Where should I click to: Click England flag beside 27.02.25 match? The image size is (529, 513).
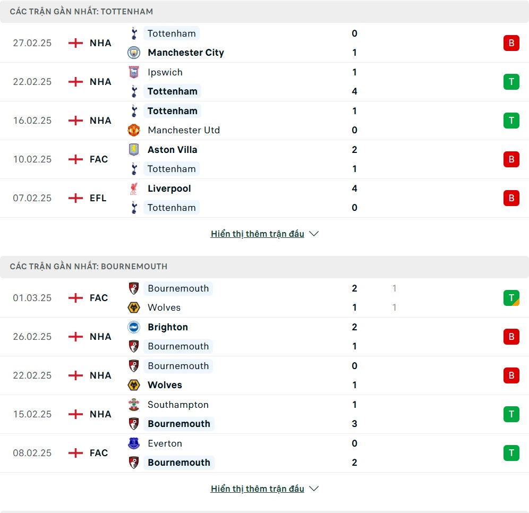[76, 43]
